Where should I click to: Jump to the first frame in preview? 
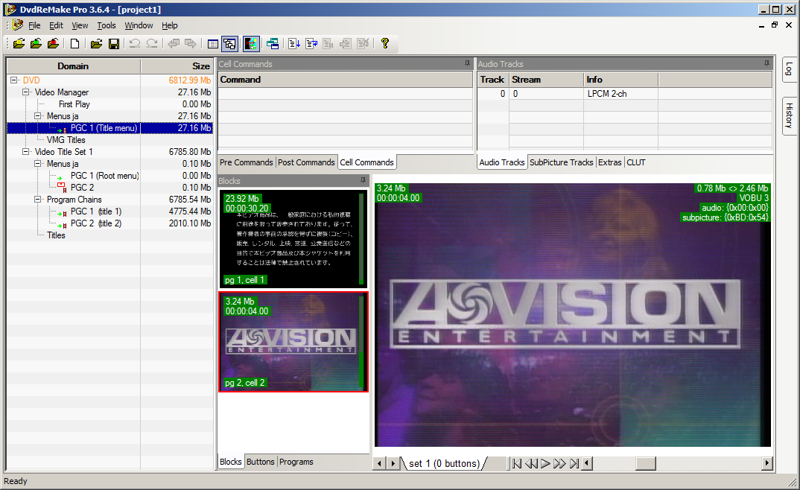(x=517, y=463)
